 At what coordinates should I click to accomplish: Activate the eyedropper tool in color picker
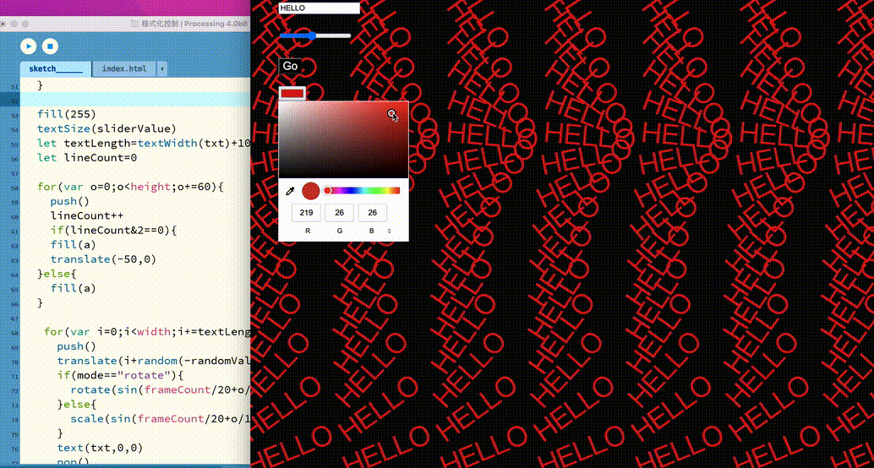pos(289,191)
